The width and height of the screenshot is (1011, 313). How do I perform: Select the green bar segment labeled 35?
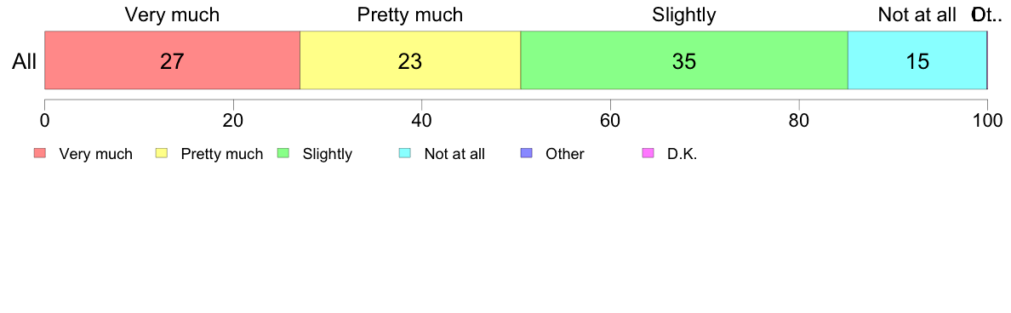point(684,60)
